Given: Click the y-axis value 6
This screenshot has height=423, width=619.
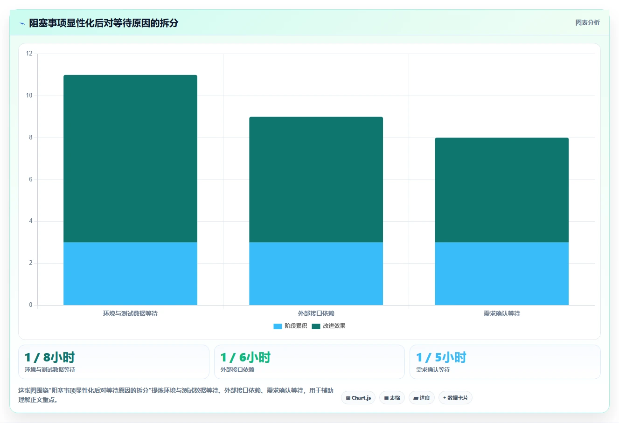Looking at the screenshot, I should (x=31, y=180).
